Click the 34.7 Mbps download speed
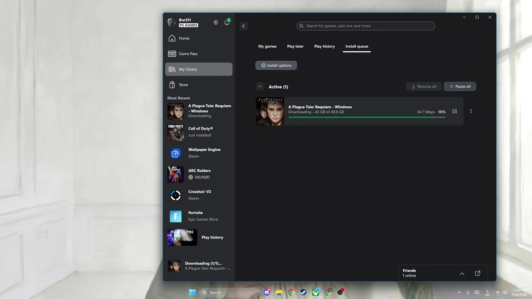The width and height of the screenshot is (532, 299). tap(426, 112)
